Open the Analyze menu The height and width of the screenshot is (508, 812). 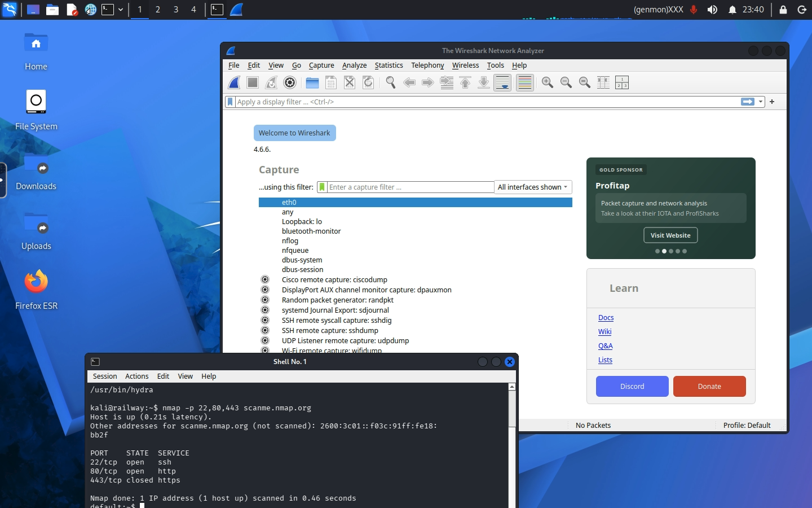(x=354, y=65)
